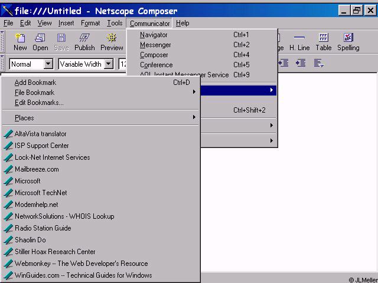The width and height of the screenshot is (378, 283).
Task: Click the Open file toolbar icon
Action: pos(40,38)
